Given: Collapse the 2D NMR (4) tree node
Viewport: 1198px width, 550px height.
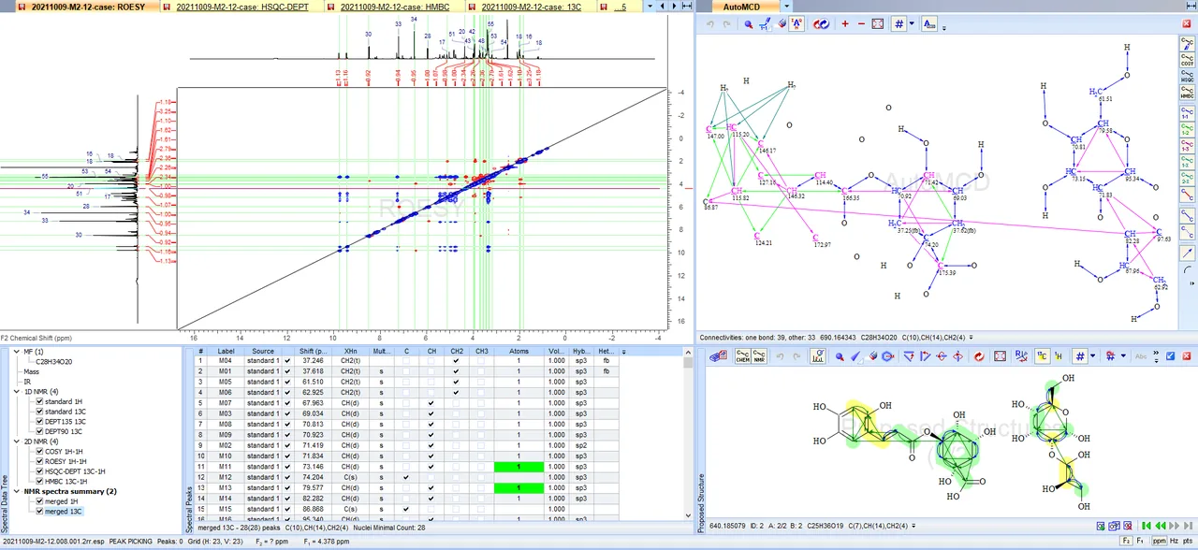Looking at the screenshot, I should 17,441.
